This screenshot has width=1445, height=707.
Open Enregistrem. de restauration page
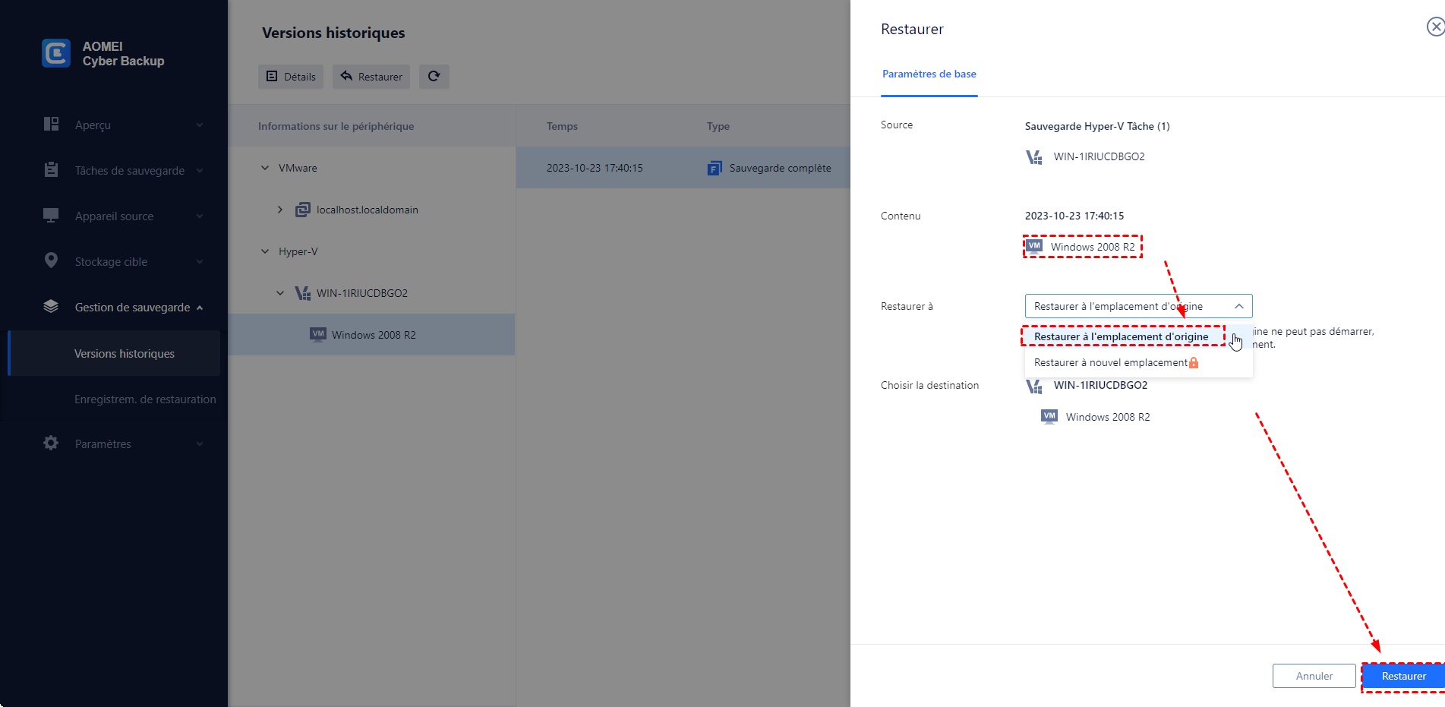144,399
